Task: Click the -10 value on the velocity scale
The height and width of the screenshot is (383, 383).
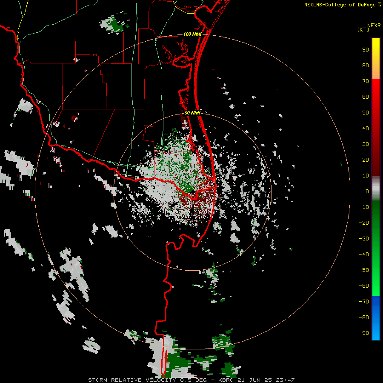Action: coord(364,207)
